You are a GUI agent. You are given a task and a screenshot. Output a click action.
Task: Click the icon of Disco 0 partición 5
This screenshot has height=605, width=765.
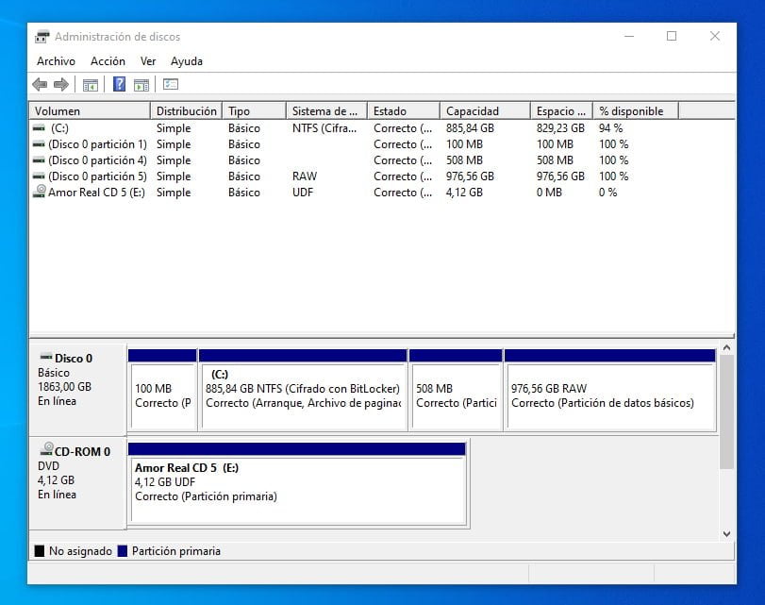39,176
